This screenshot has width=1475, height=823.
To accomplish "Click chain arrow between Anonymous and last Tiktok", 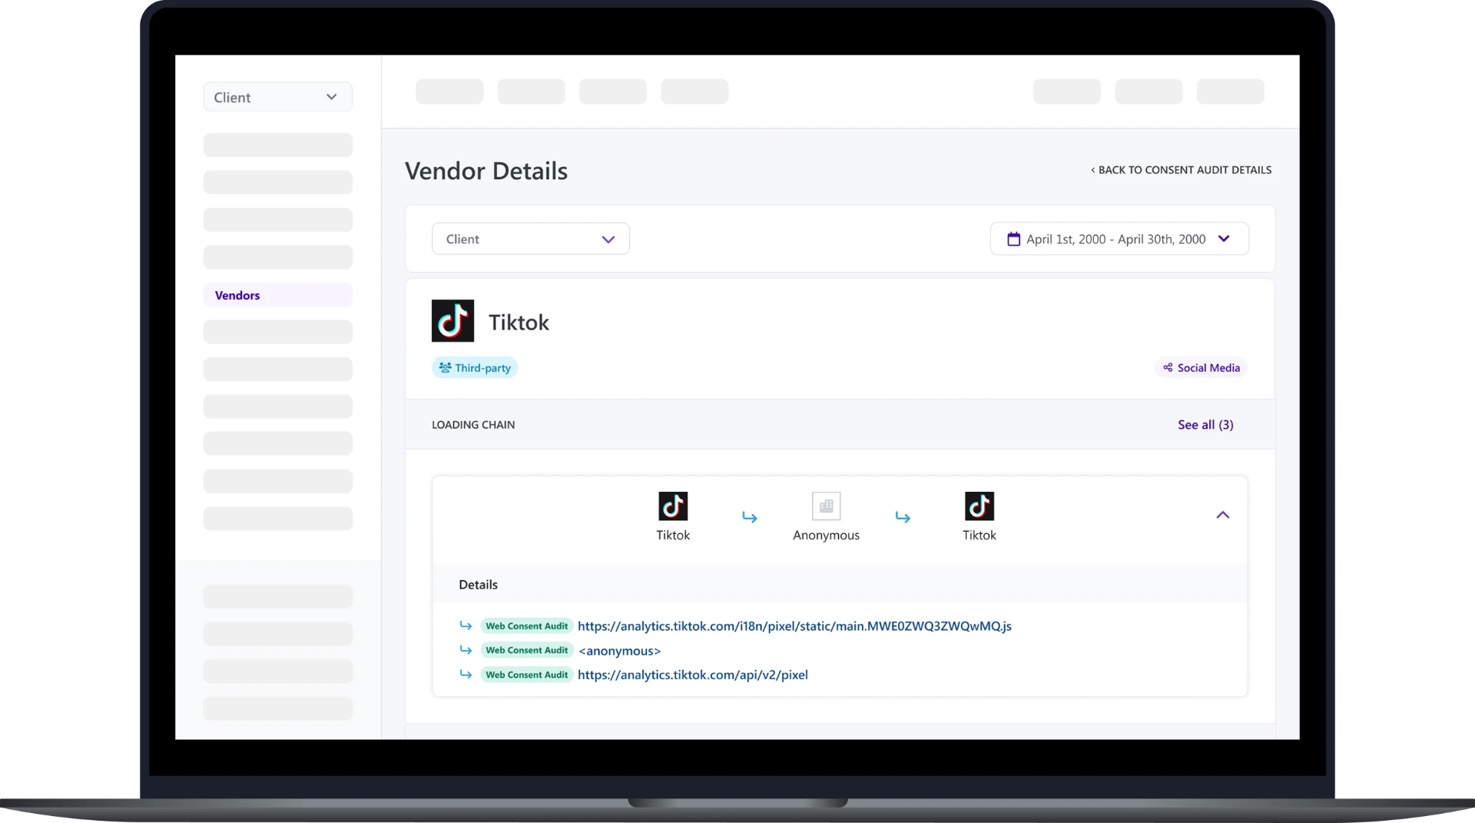I will [x=903, y=517].
